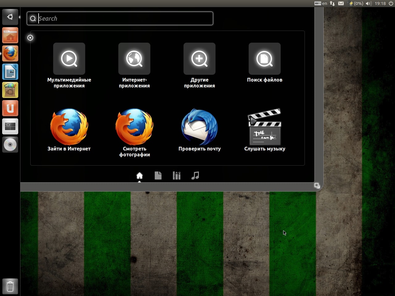Open Ubuntu Software Center from the launcher
Image resolution: width=395 pixels, height=296 pixels.
coord(10,90)
